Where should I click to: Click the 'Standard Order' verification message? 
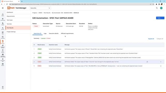click(101, 53)
